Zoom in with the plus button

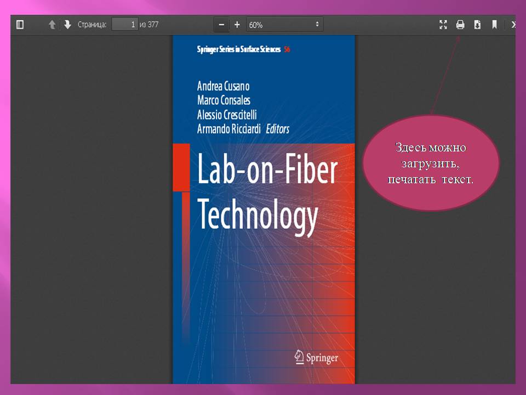(x=237, y=25)
